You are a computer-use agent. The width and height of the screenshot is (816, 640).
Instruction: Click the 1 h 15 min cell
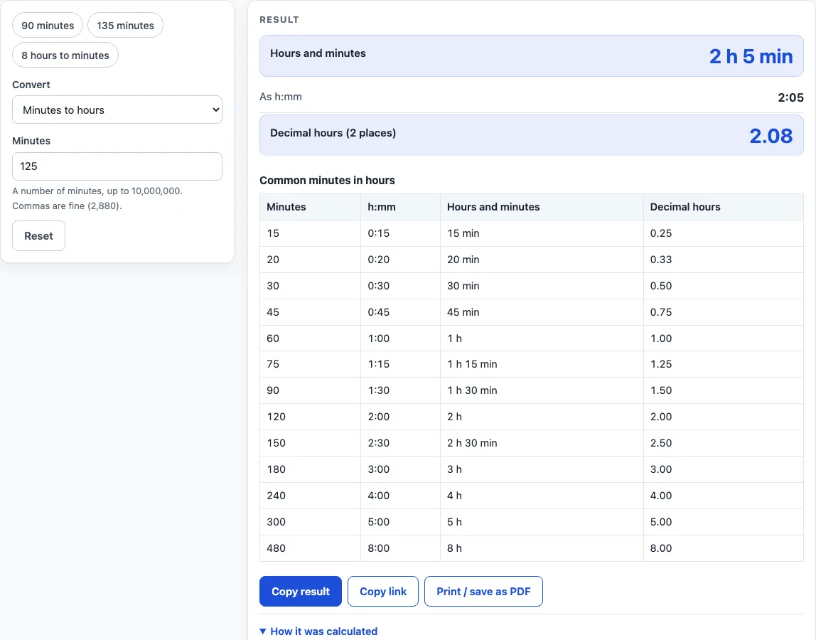(542, 364)
